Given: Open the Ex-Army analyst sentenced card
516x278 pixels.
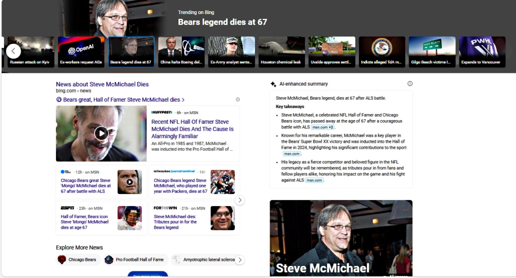Looking at the screenshot, I should (231, 52).
